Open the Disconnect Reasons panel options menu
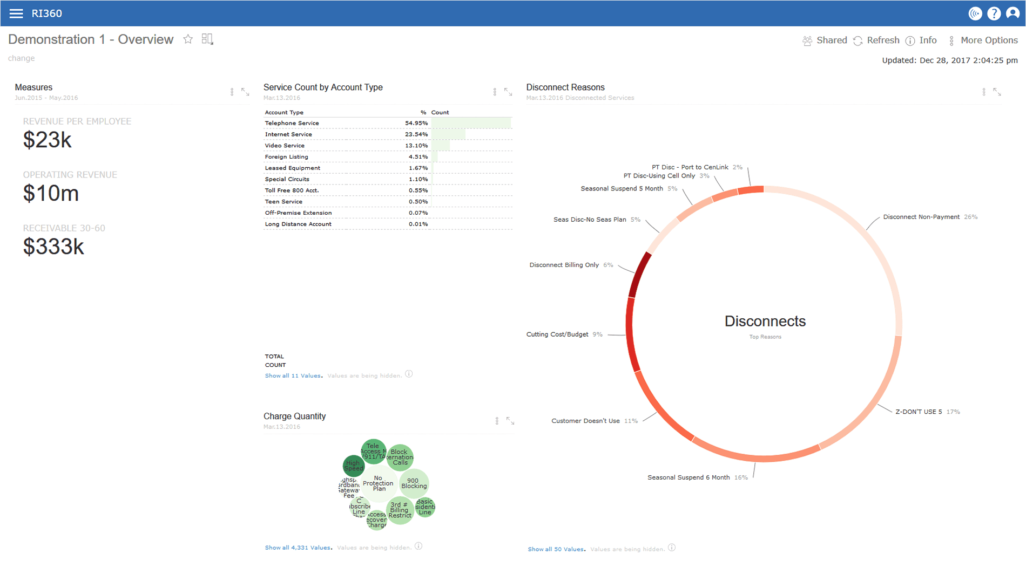Image resolution: width=1026 pixels, height=581 pixels. click(x=984, y=92)
